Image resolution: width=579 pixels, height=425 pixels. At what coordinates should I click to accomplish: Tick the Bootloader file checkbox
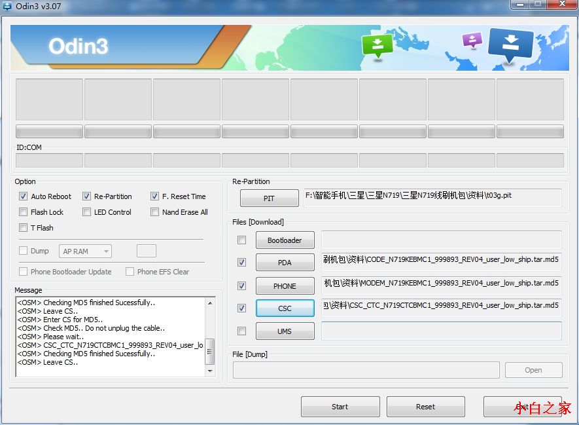(241, 240)
